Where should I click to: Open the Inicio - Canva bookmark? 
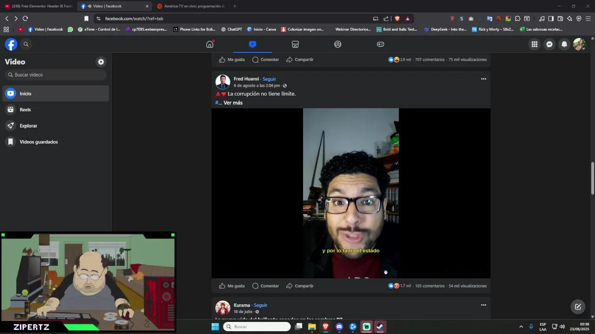(262, 29)
